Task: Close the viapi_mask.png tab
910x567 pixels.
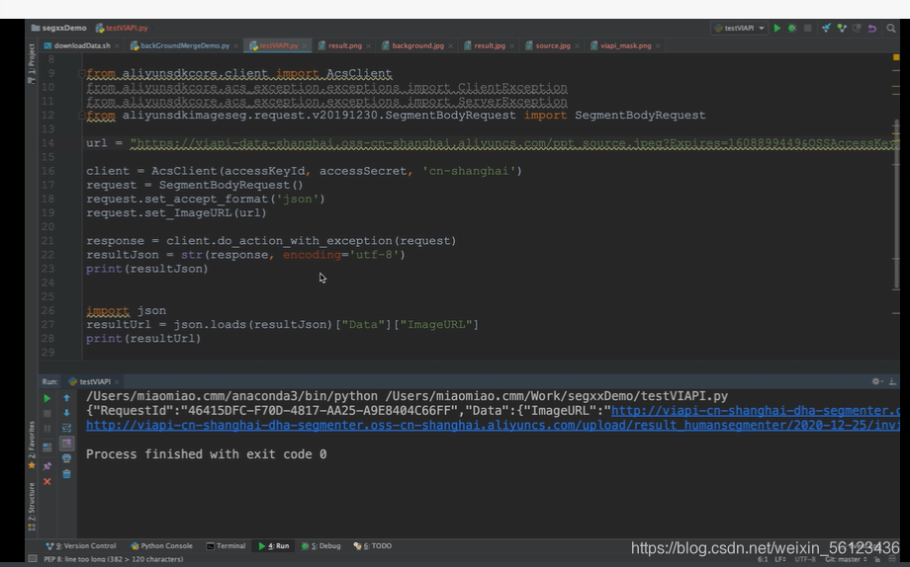Action: 658,45
